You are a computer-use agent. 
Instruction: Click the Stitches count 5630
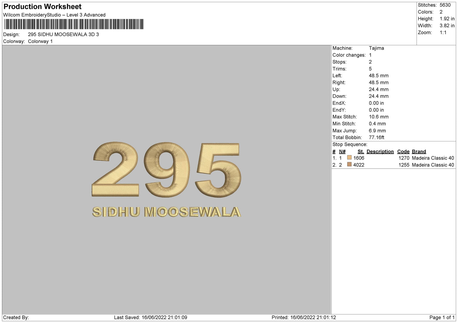(445, 5)
